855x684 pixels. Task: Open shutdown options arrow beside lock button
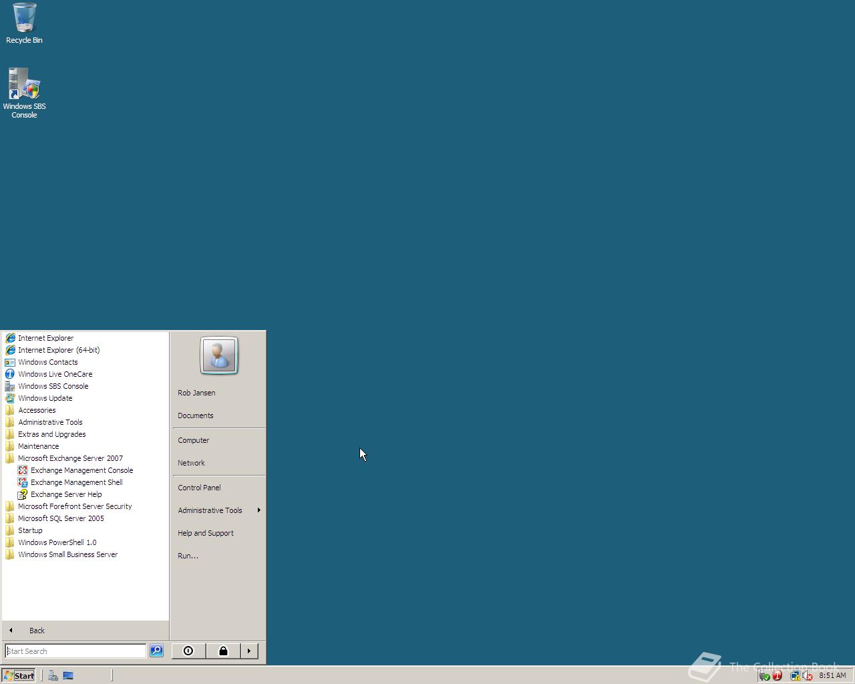pos(249,651)
